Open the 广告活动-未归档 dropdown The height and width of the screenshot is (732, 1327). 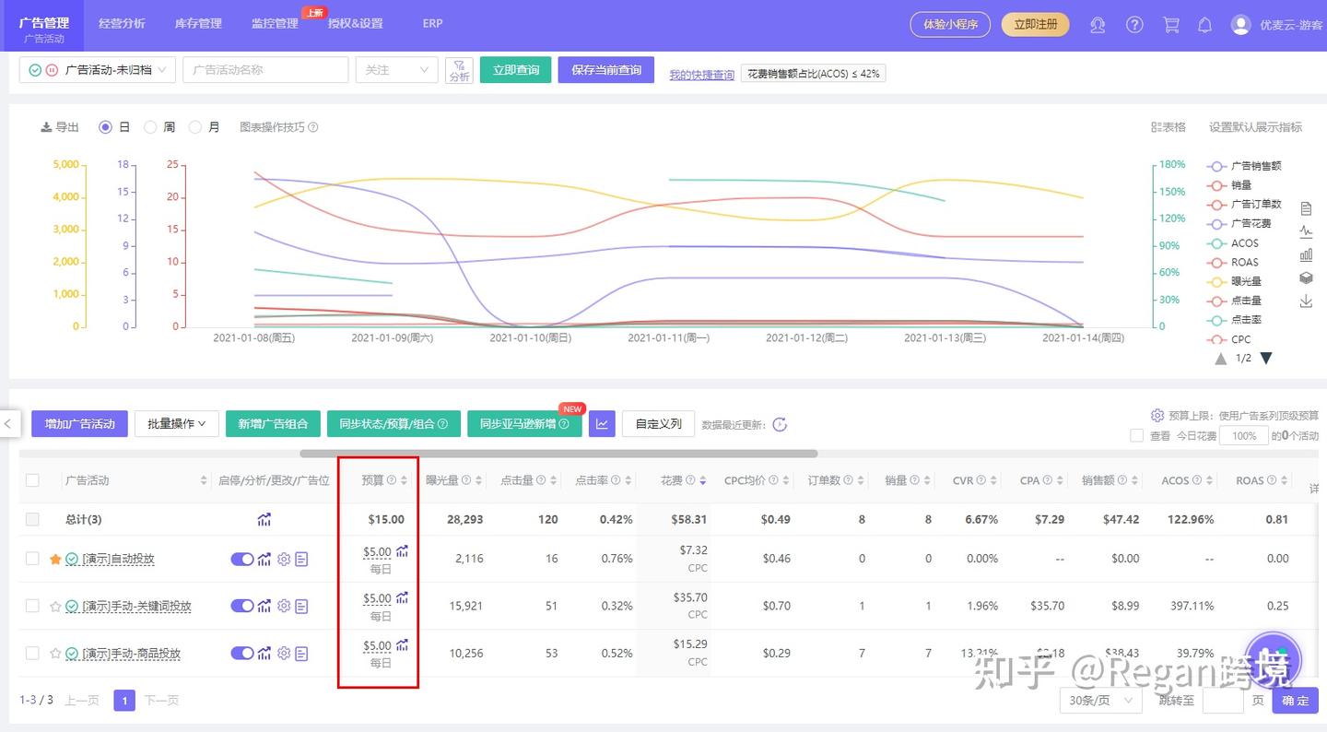click(x=97, y=70)
